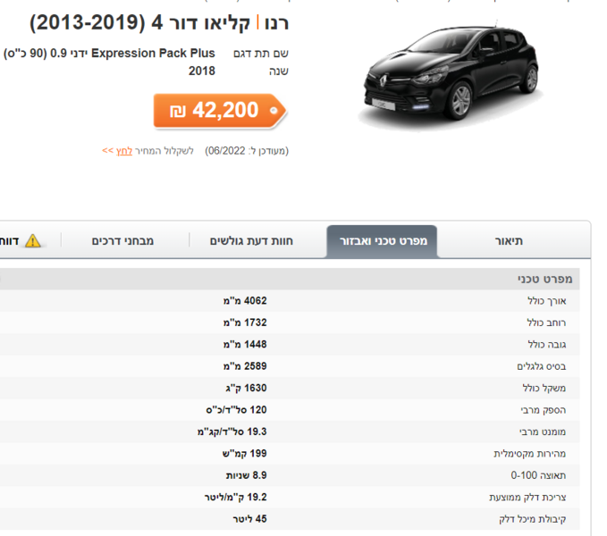The height and width of the screenshot is (536, 607).
Task: Click the shekel currency symbol on price tag
Action: [x=178, y=111]
